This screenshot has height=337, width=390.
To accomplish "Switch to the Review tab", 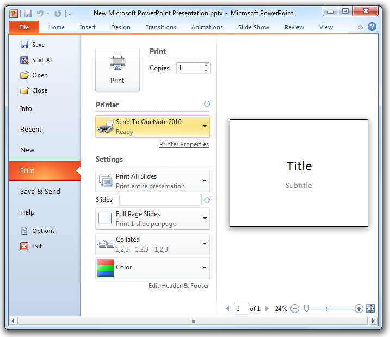I will (x=294, y=27).
